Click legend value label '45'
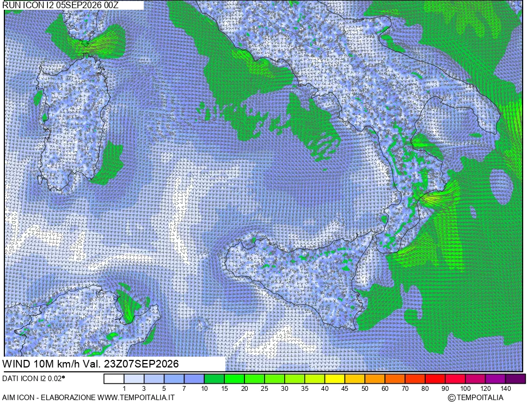The height and width of the screenshot is (405, 527). pos(345,389)
